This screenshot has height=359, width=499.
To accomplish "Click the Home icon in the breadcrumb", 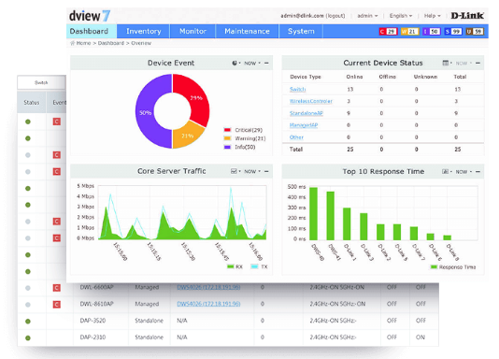I will pos(73,43).
